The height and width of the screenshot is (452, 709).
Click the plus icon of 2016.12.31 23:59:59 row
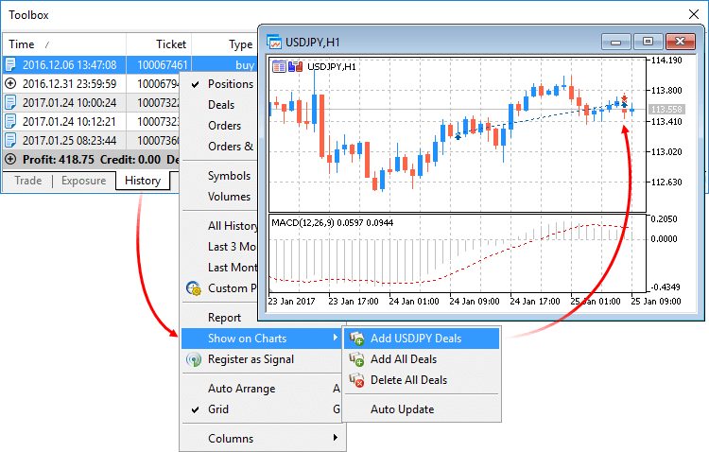point(10,84)
